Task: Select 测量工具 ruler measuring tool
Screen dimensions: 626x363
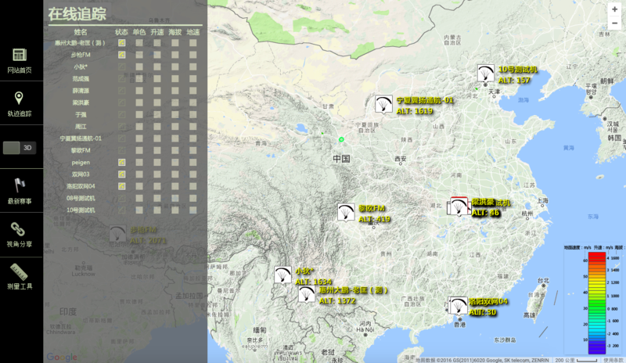Action: (x=19, y=272)
